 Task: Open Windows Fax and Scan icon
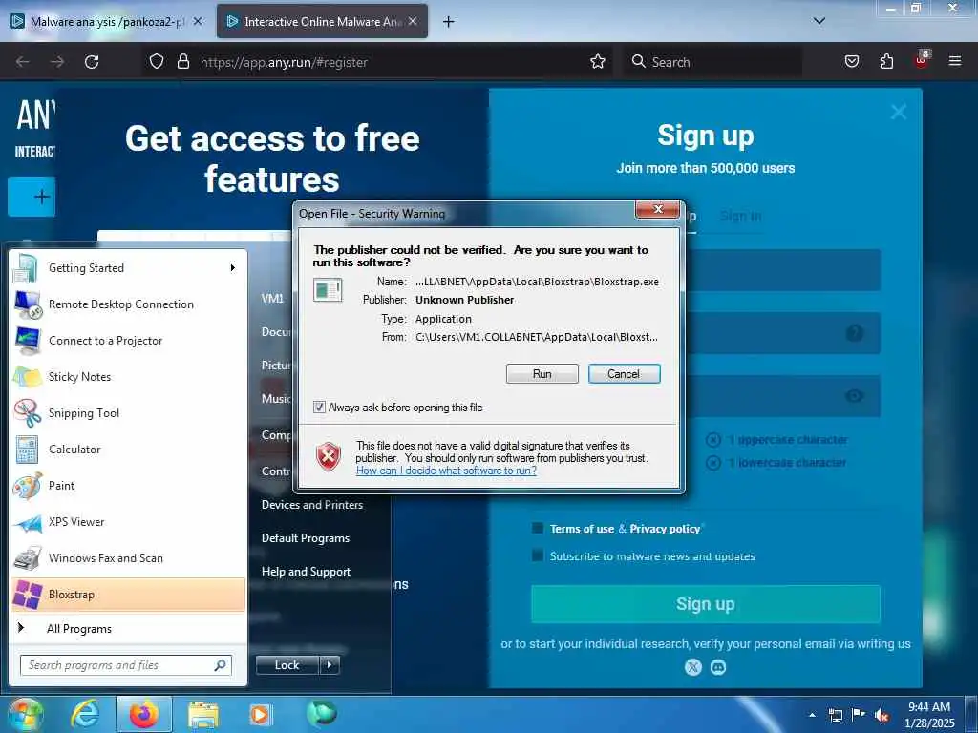click(x=27, y=558)
